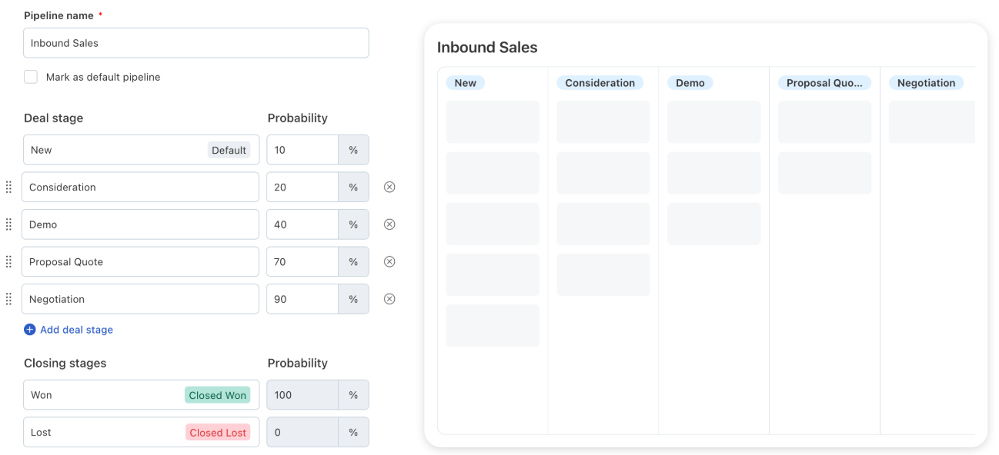Click Mark as default pipeline label
Image resolution: width=999 pixels, height=455 pixels.
103,77
